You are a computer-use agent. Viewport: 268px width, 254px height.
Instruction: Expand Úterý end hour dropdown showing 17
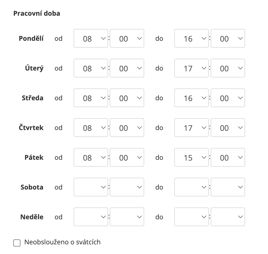pos(191,68)
